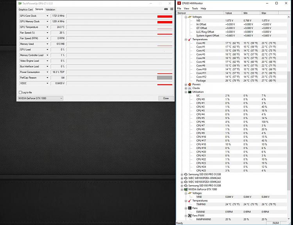Viewport: 293px width, 225px height.
Task: Click the Max column header
Action: coord(269,13)
